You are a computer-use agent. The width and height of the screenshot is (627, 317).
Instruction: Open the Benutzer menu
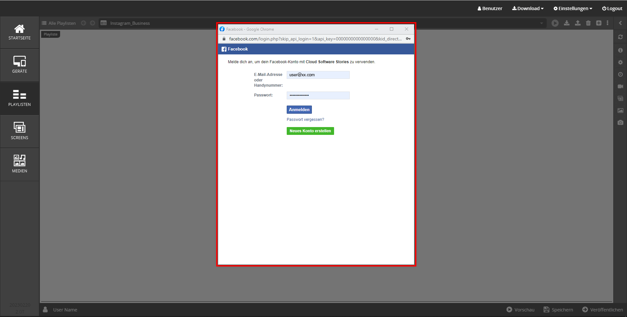pos(490,8)
